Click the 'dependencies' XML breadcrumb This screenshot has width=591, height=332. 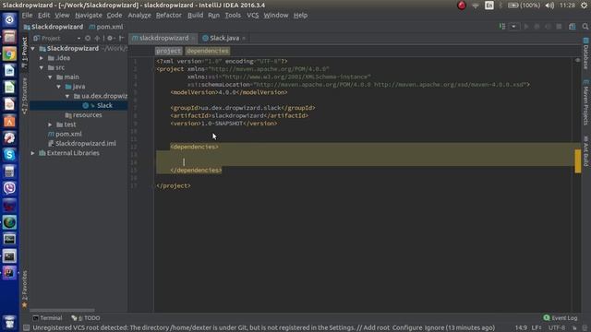coord(208,51)
